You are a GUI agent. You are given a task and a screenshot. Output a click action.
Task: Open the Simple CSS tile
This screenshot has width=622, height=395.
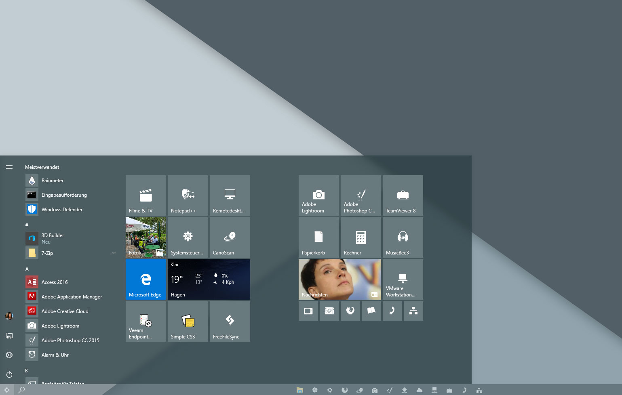[x=188, y=321]
